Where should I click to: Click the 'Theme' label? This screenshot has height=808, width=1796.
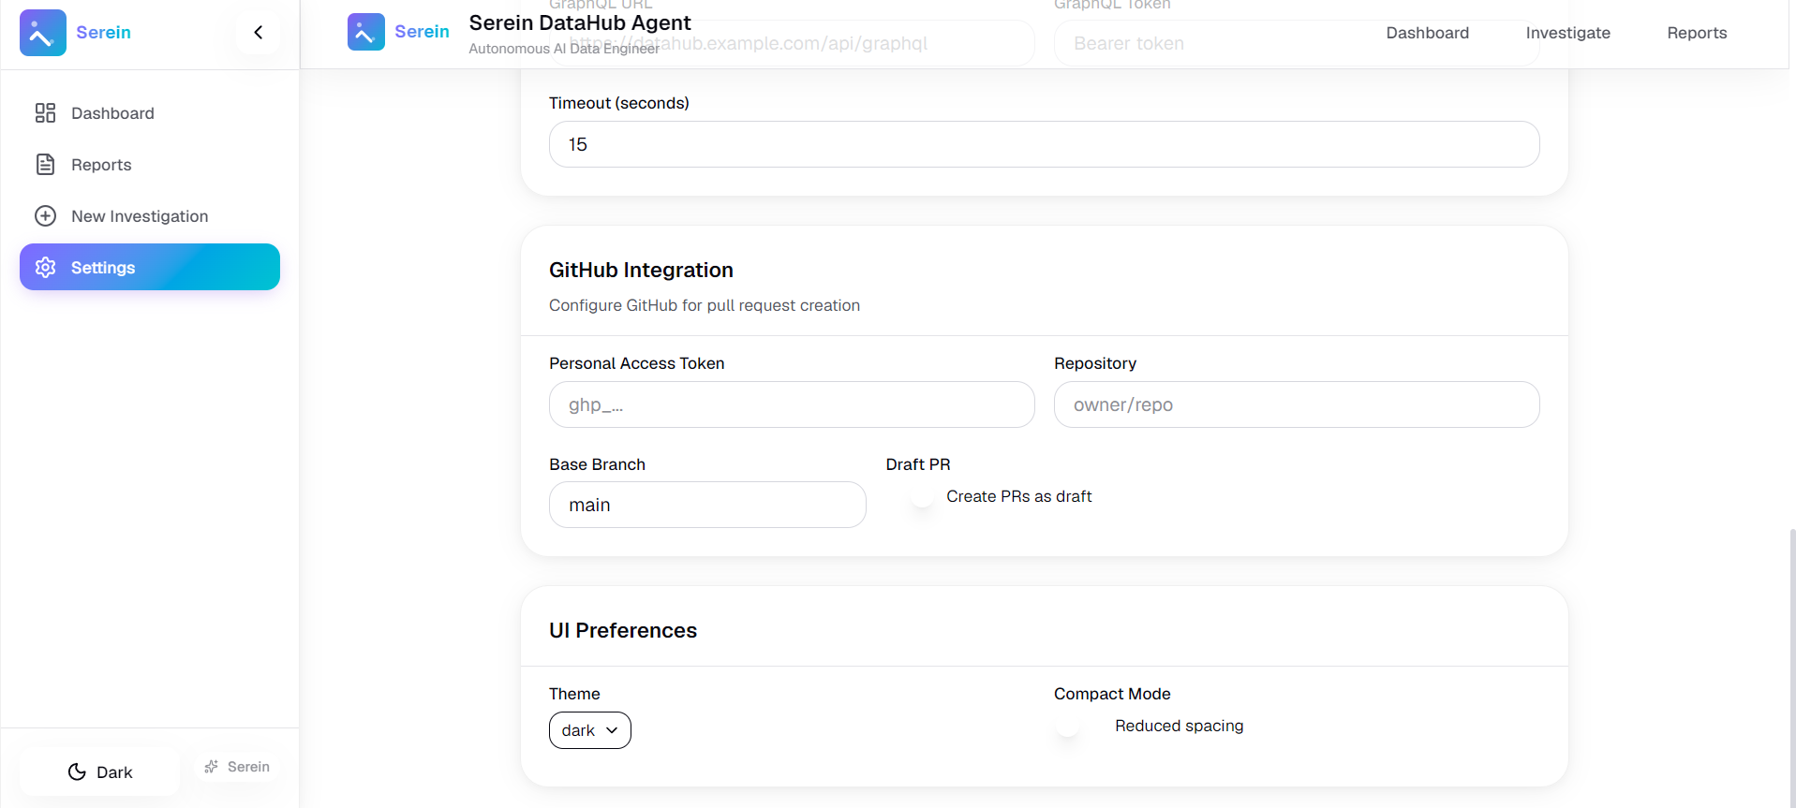(x=574, y=694)
